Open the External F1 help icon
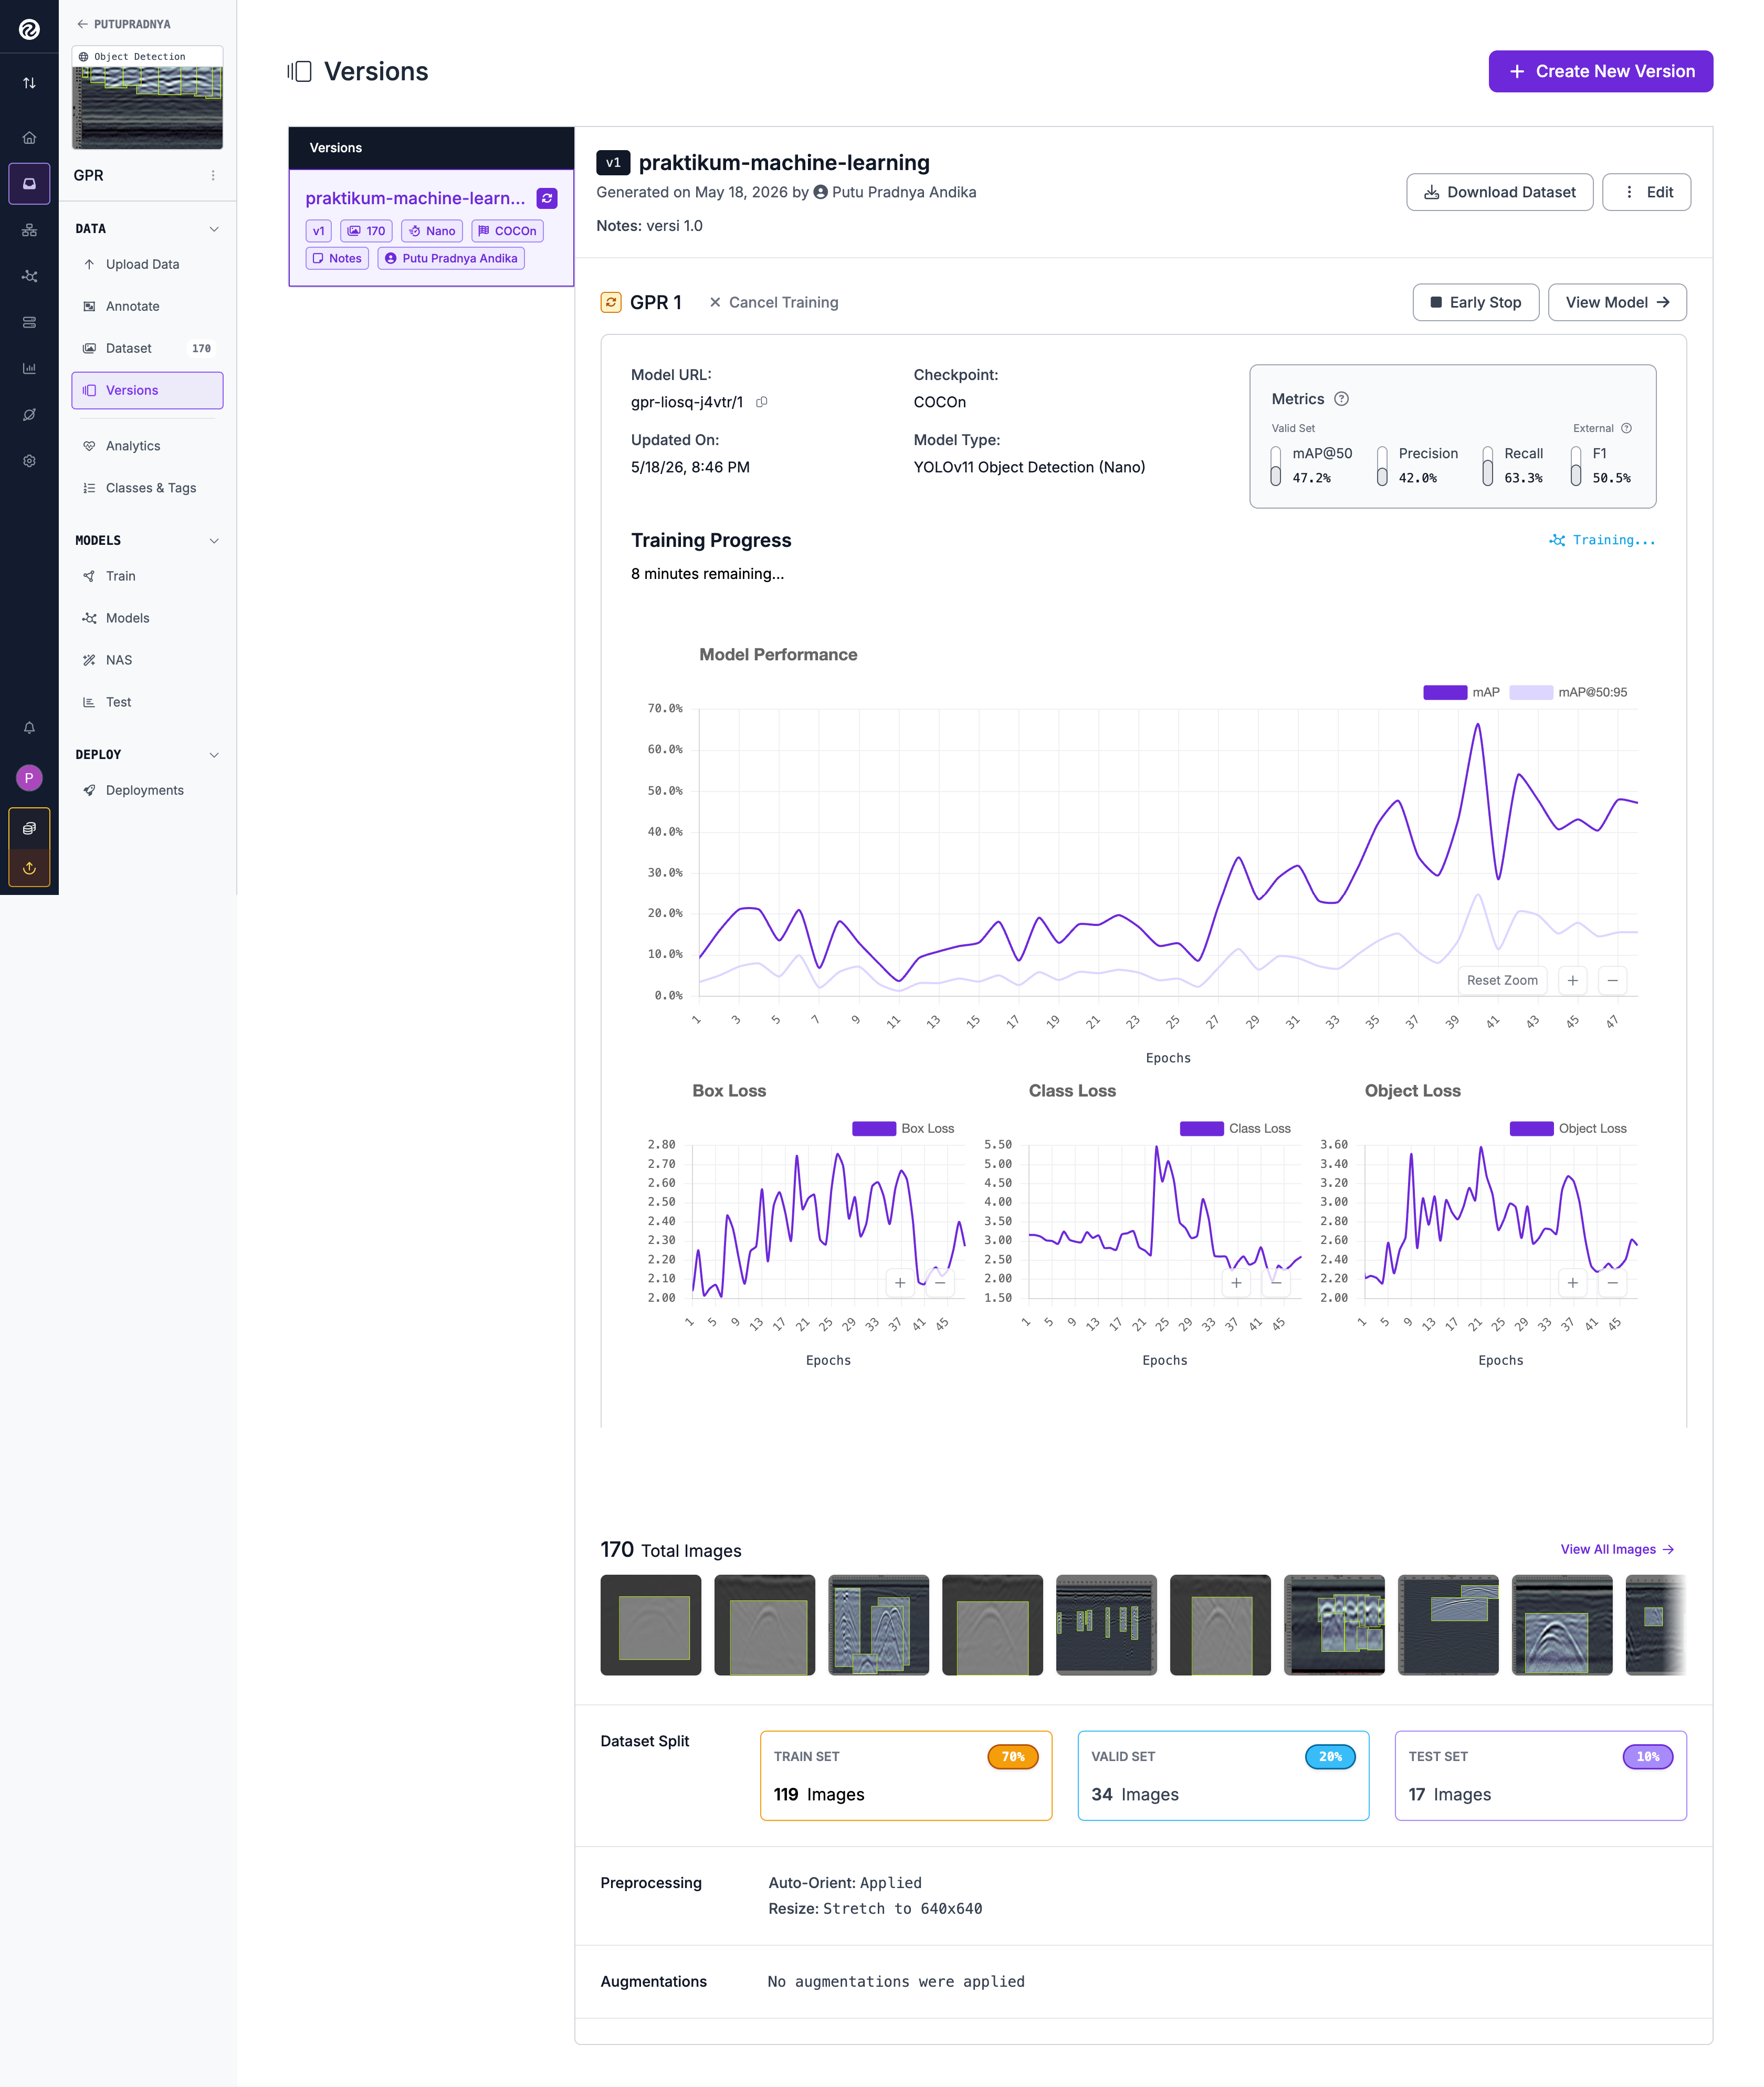Image resolution: width=1764 pixels, height=2087 pixels. (x=1626, y=428)
